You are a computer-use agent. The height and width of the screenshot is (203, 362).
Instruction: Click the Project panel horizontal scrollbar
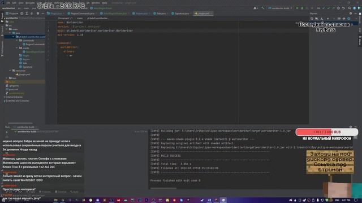coord(20,123)
